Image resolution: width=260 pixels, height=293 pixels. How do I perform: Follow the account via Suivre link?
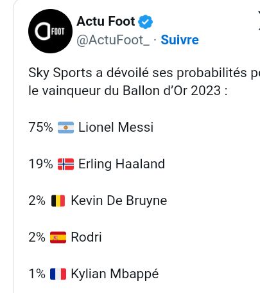(180, 40)
